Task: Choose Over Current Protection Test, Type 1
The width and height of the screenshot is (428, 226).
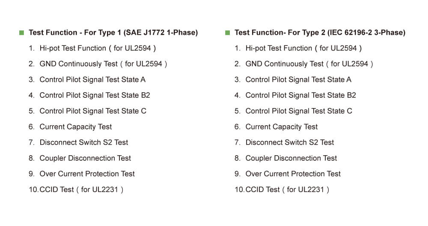Action: point(87,174)
